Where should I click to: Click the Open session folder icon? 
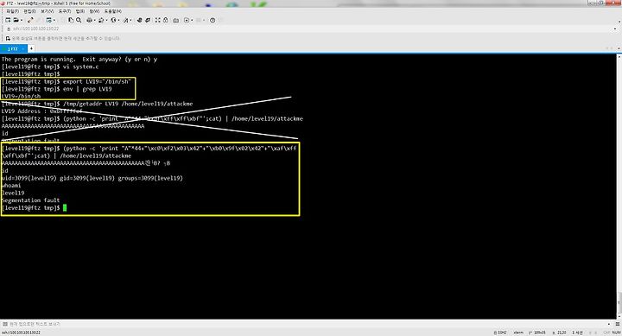(x=16, y=20)
